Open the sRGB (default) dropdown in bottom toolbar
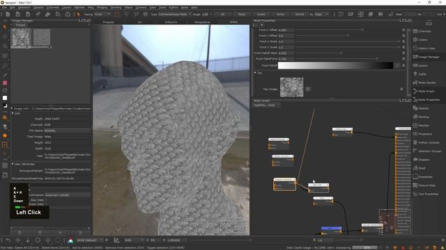 (x=89, y=240)
